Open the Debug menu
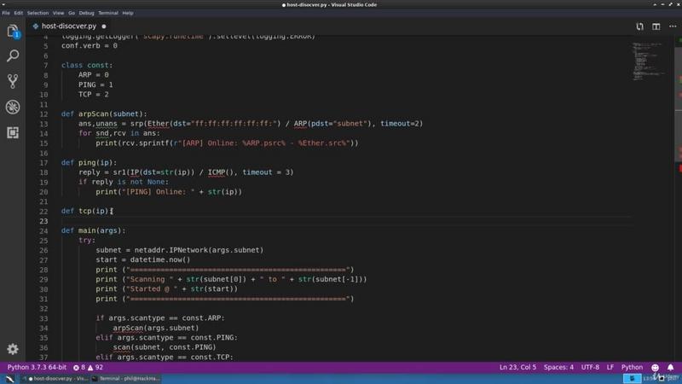 click(x=87, y=13)
